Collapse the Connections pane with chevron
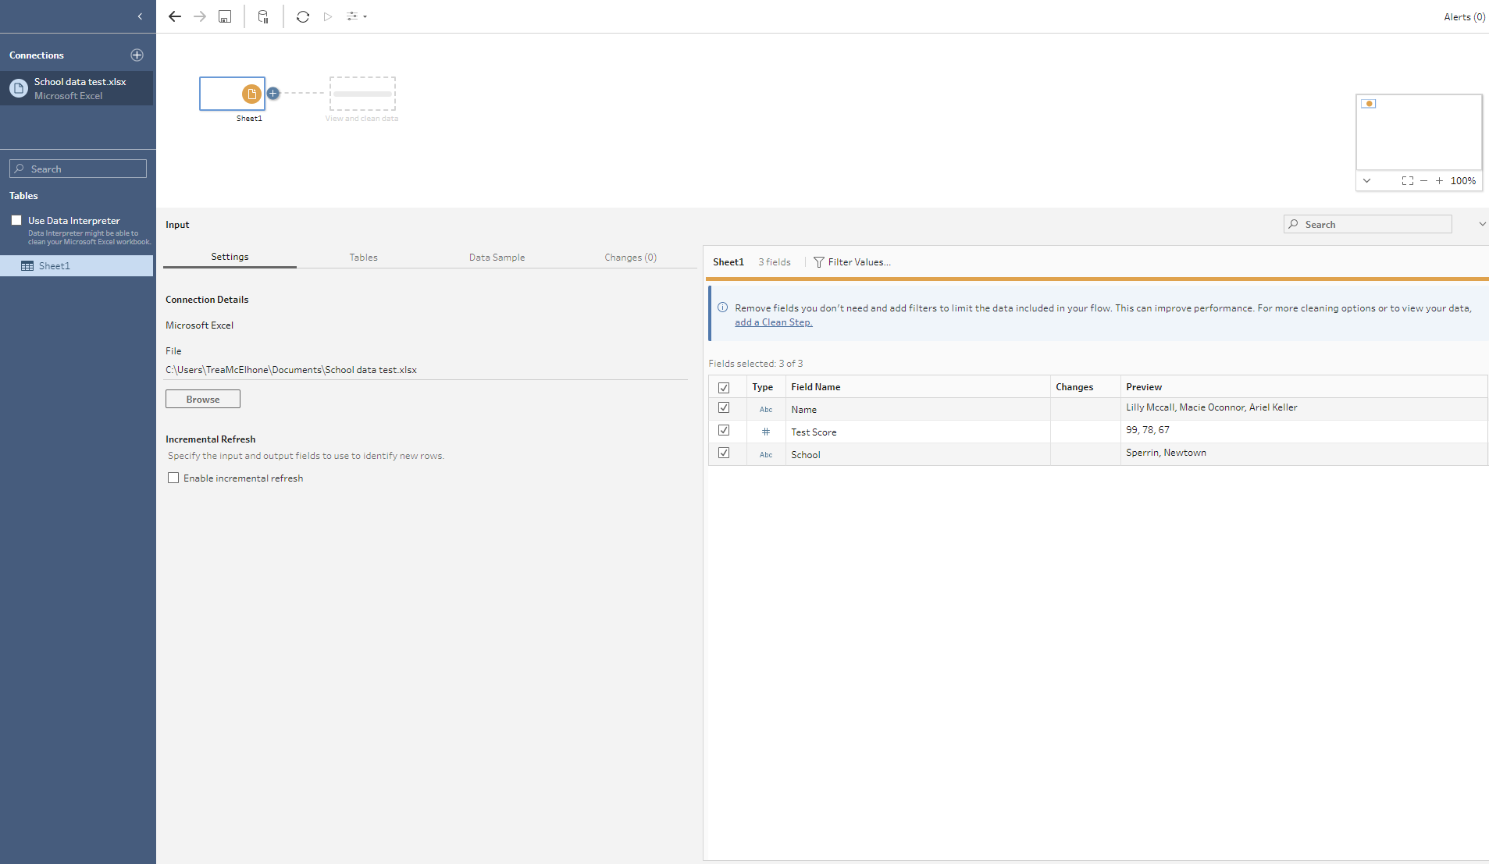The height and width of the screenshot is (864, 1489). pos(140,16)
